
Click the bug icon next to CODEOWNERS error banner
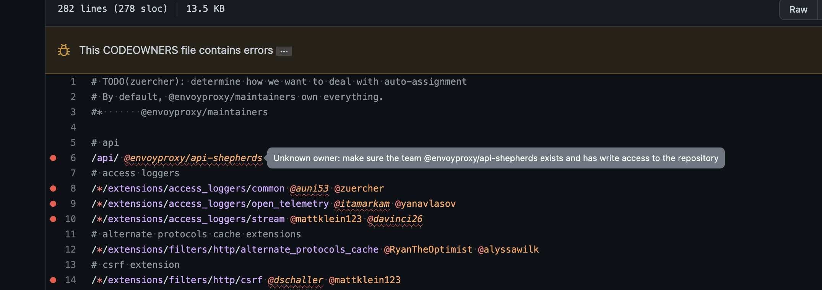(x=64, y=50)
